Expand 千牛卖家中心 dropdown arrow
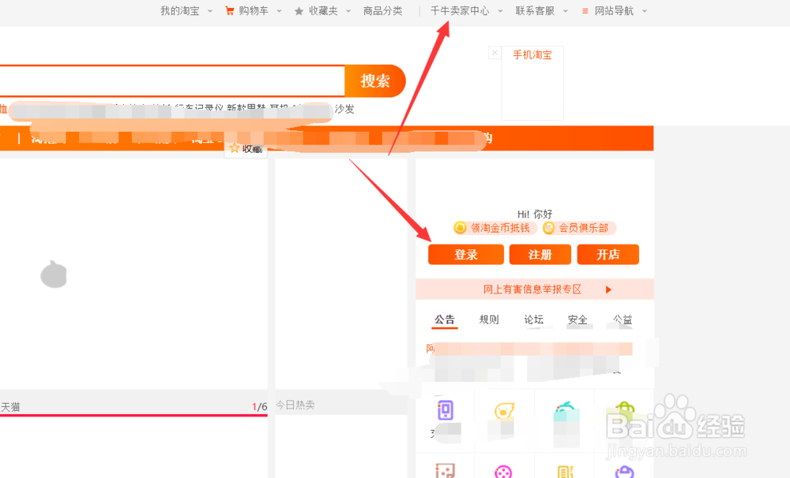The image size is (790, 478). click(500, 11)
